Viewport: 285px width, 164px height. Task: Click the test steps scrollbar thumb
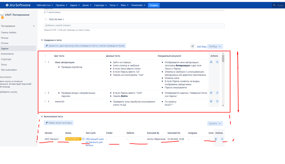223,58
